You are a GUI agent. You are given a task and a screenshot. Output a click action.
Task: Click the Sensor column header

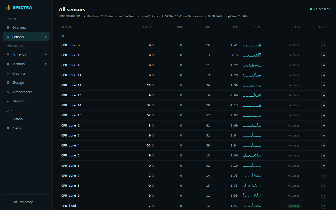[66, 27]
